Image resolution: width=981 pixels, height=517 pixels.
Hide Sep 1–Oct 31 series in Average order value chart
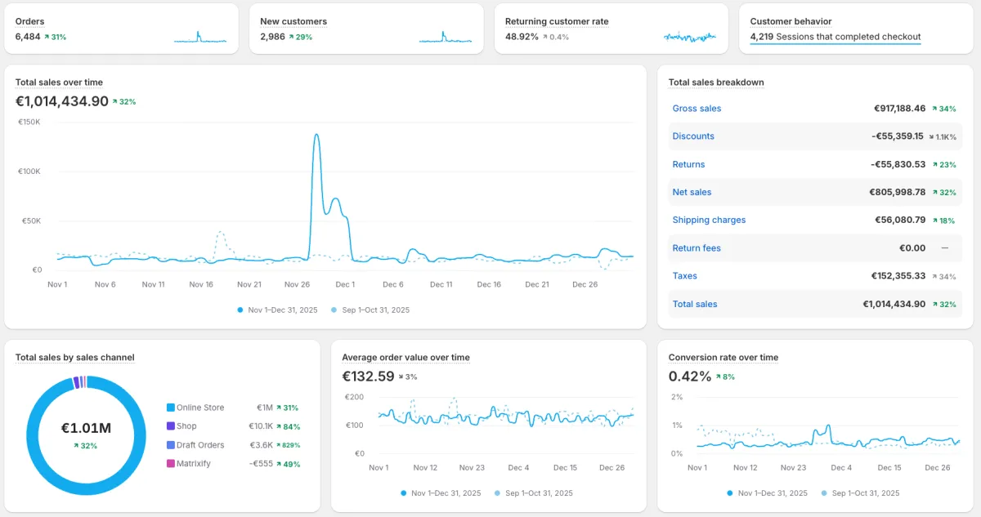[534, 493]
